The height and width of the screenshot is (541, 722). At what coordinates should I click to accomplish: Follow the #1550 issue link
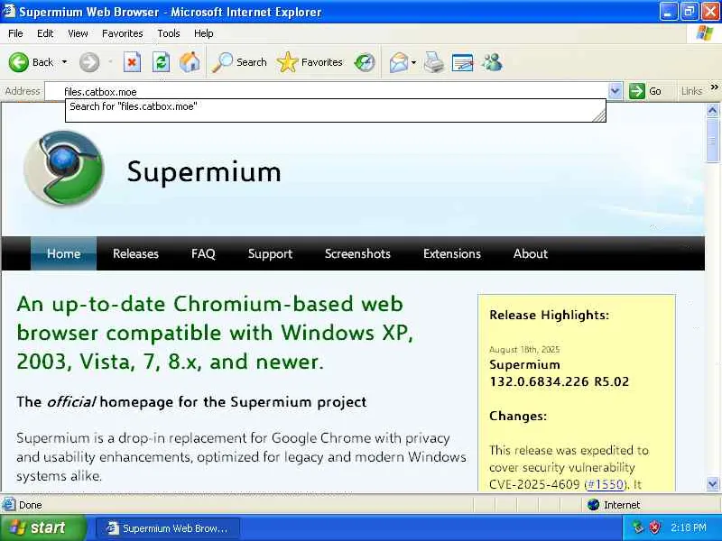tap(606, 484)
